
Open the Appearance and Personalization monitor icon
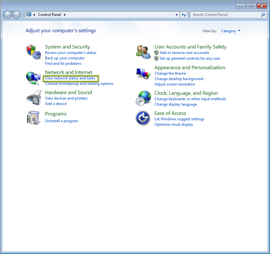click(143, 74)
